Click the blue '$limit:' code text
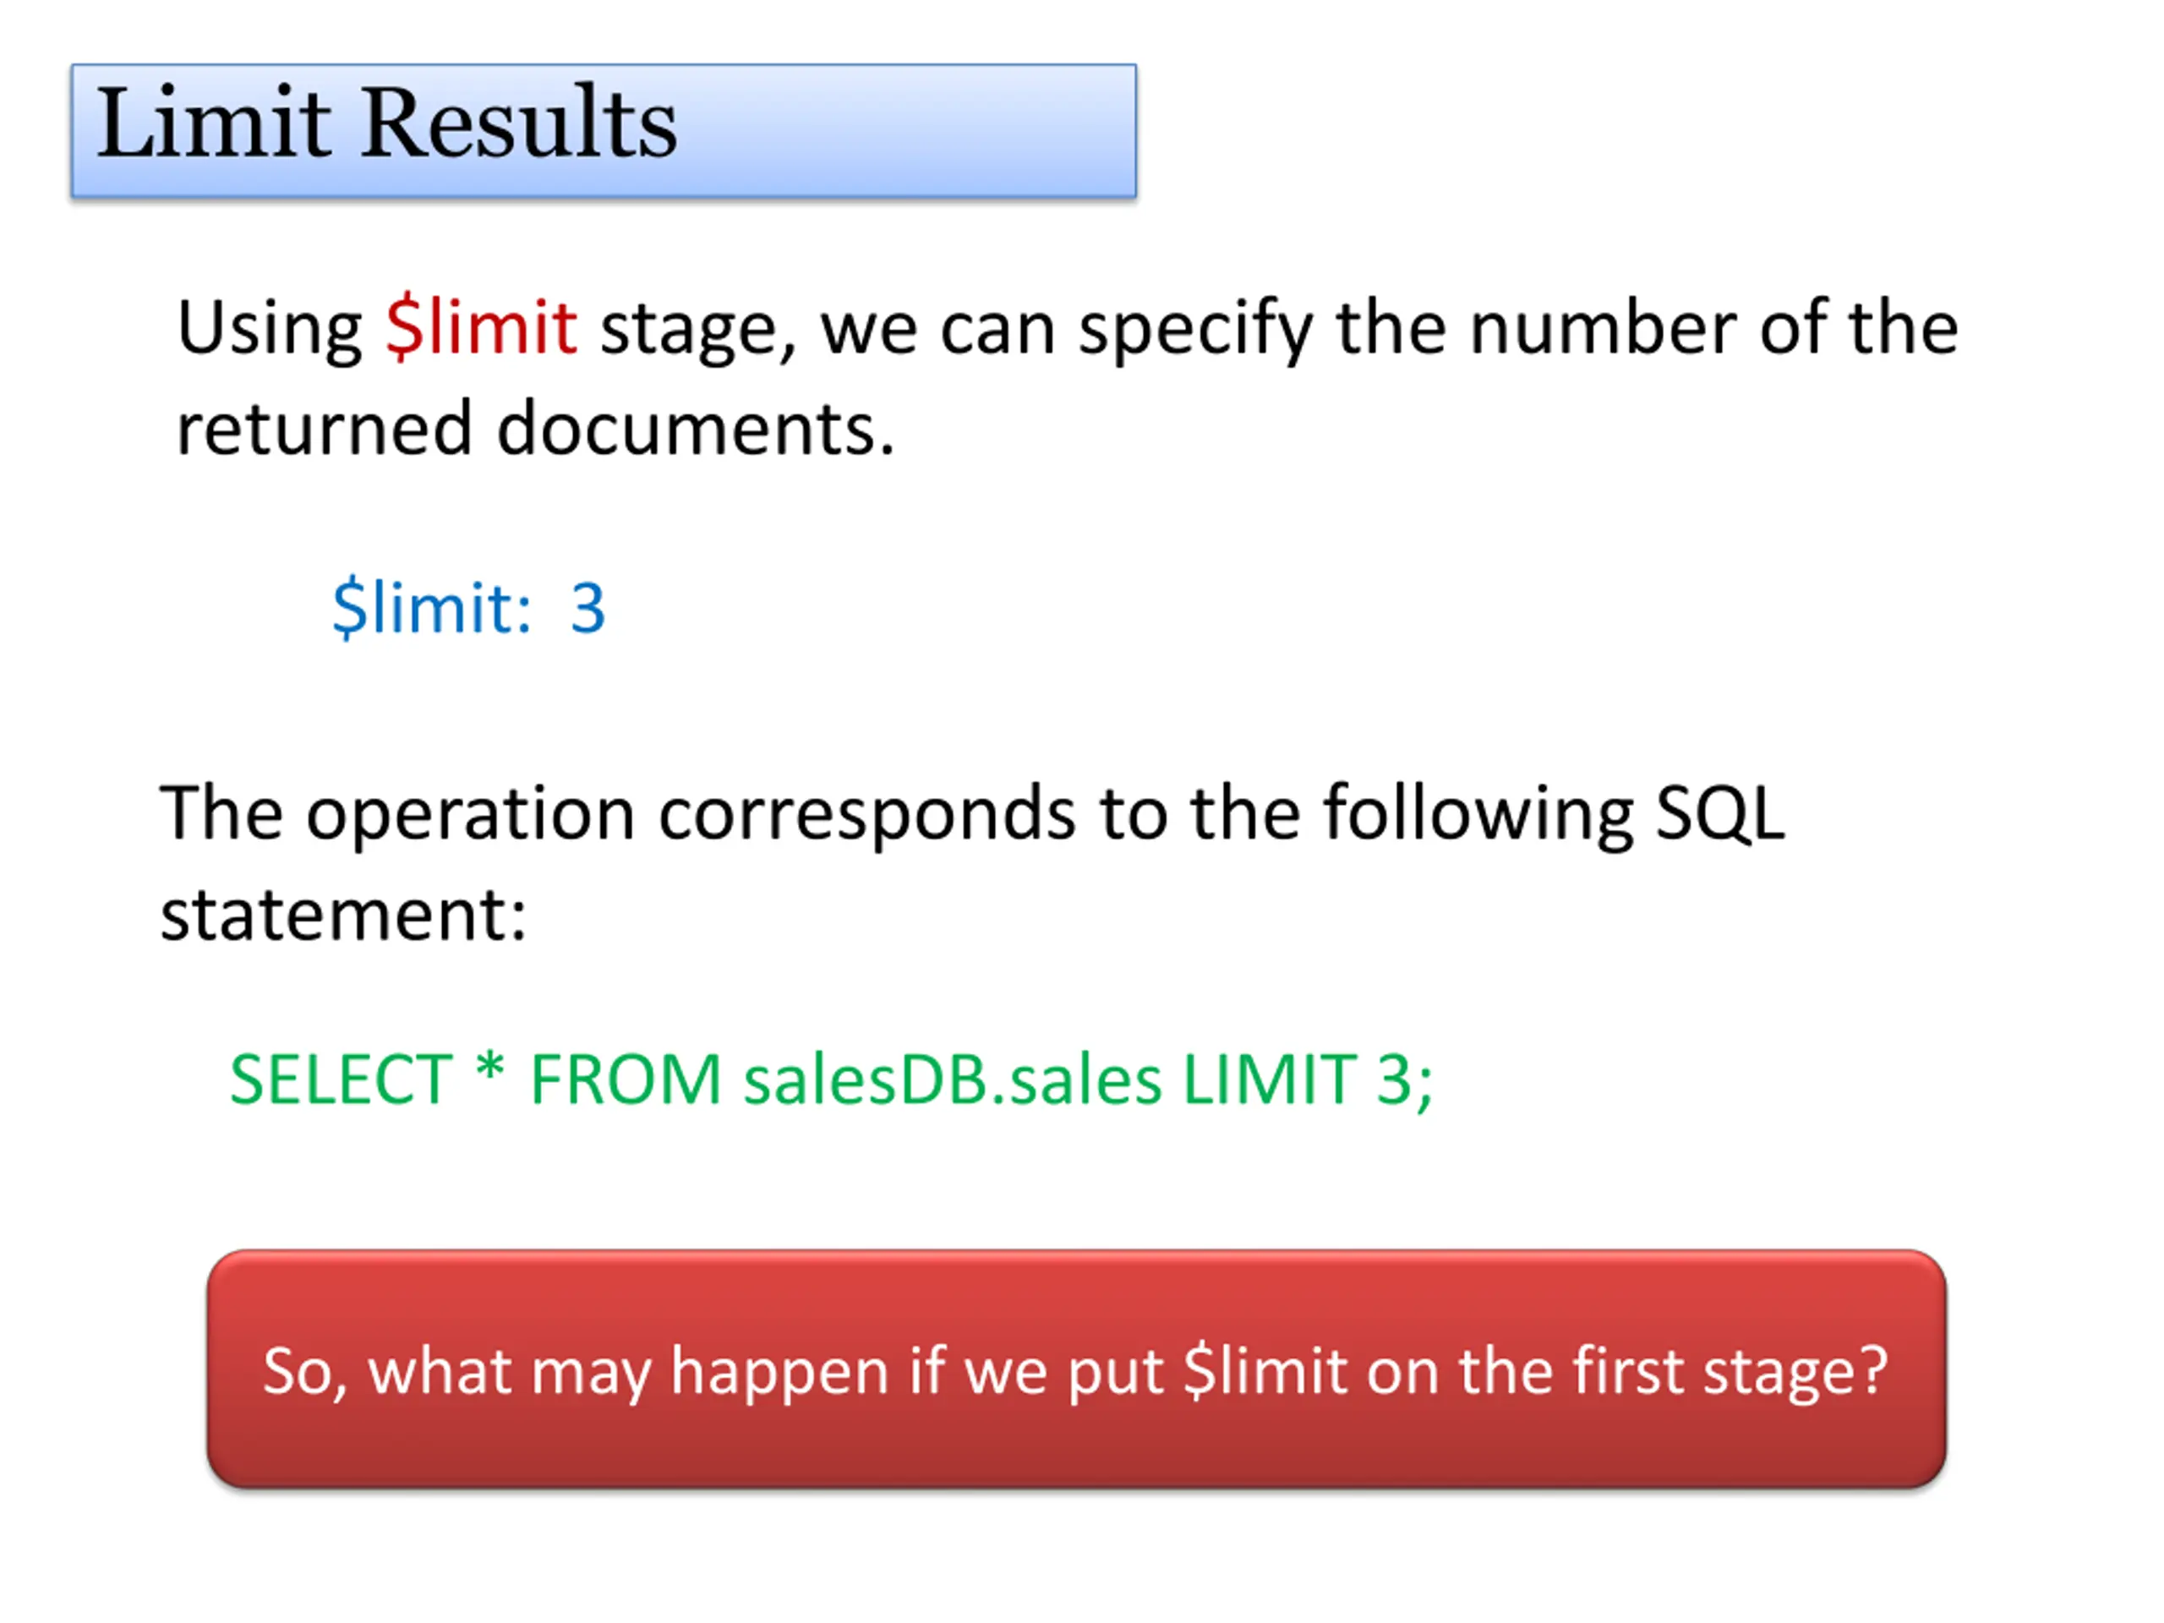 431,608
